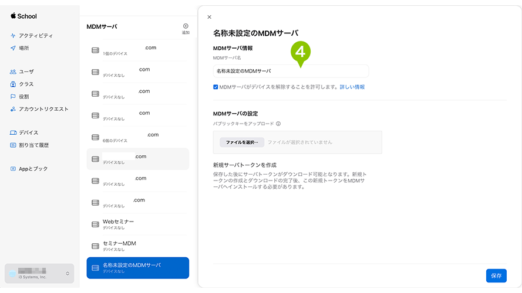Open 割り当て履歴 text label in sidebar

(34, 145)
